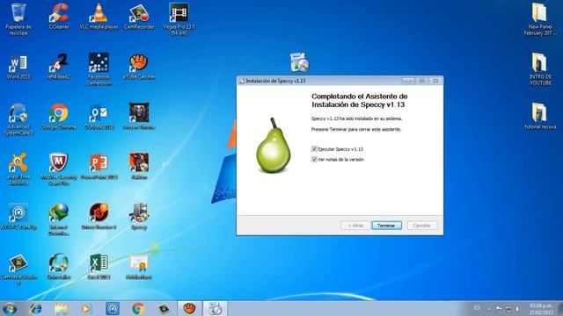This screenshot has height=316, width=563.
Task: Select the PowerPoint 2013 desktop shortcut
Action: click(x=99, y=167)
